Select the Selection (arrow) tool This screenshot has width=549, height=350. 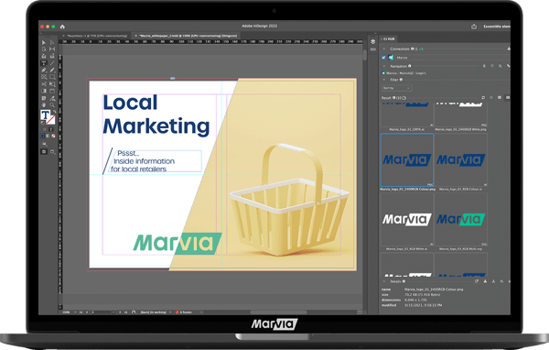tap(44, 42)
